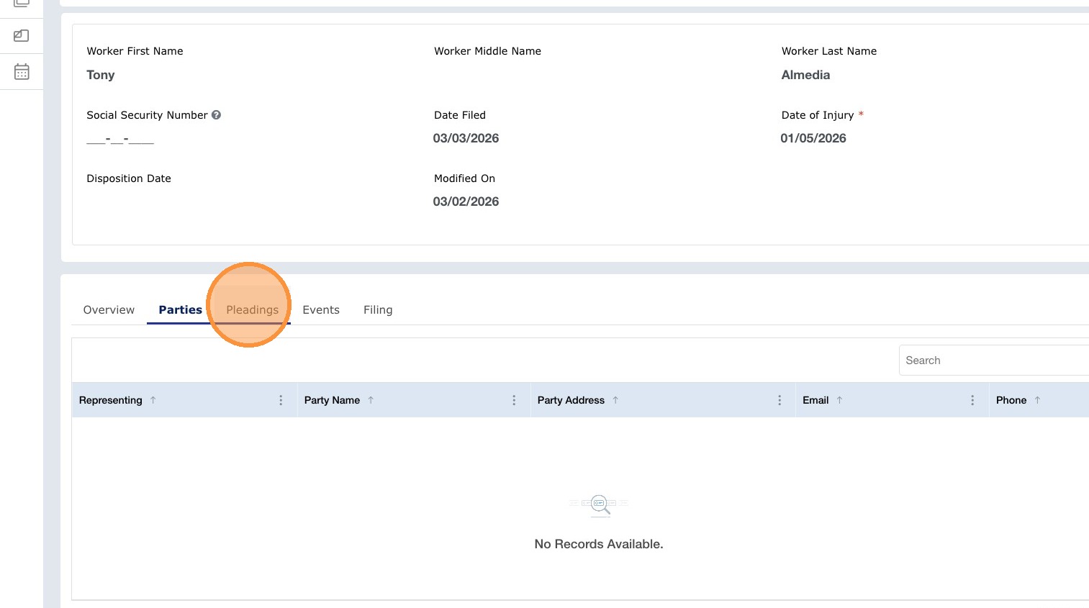1089x608 pixels.
Task: Open the Filing tab
Action: [378, 310]
